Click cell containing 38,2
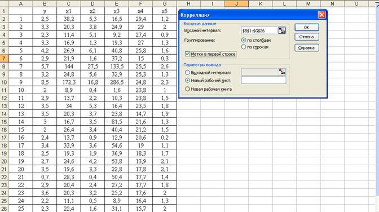 pos(69,19)
